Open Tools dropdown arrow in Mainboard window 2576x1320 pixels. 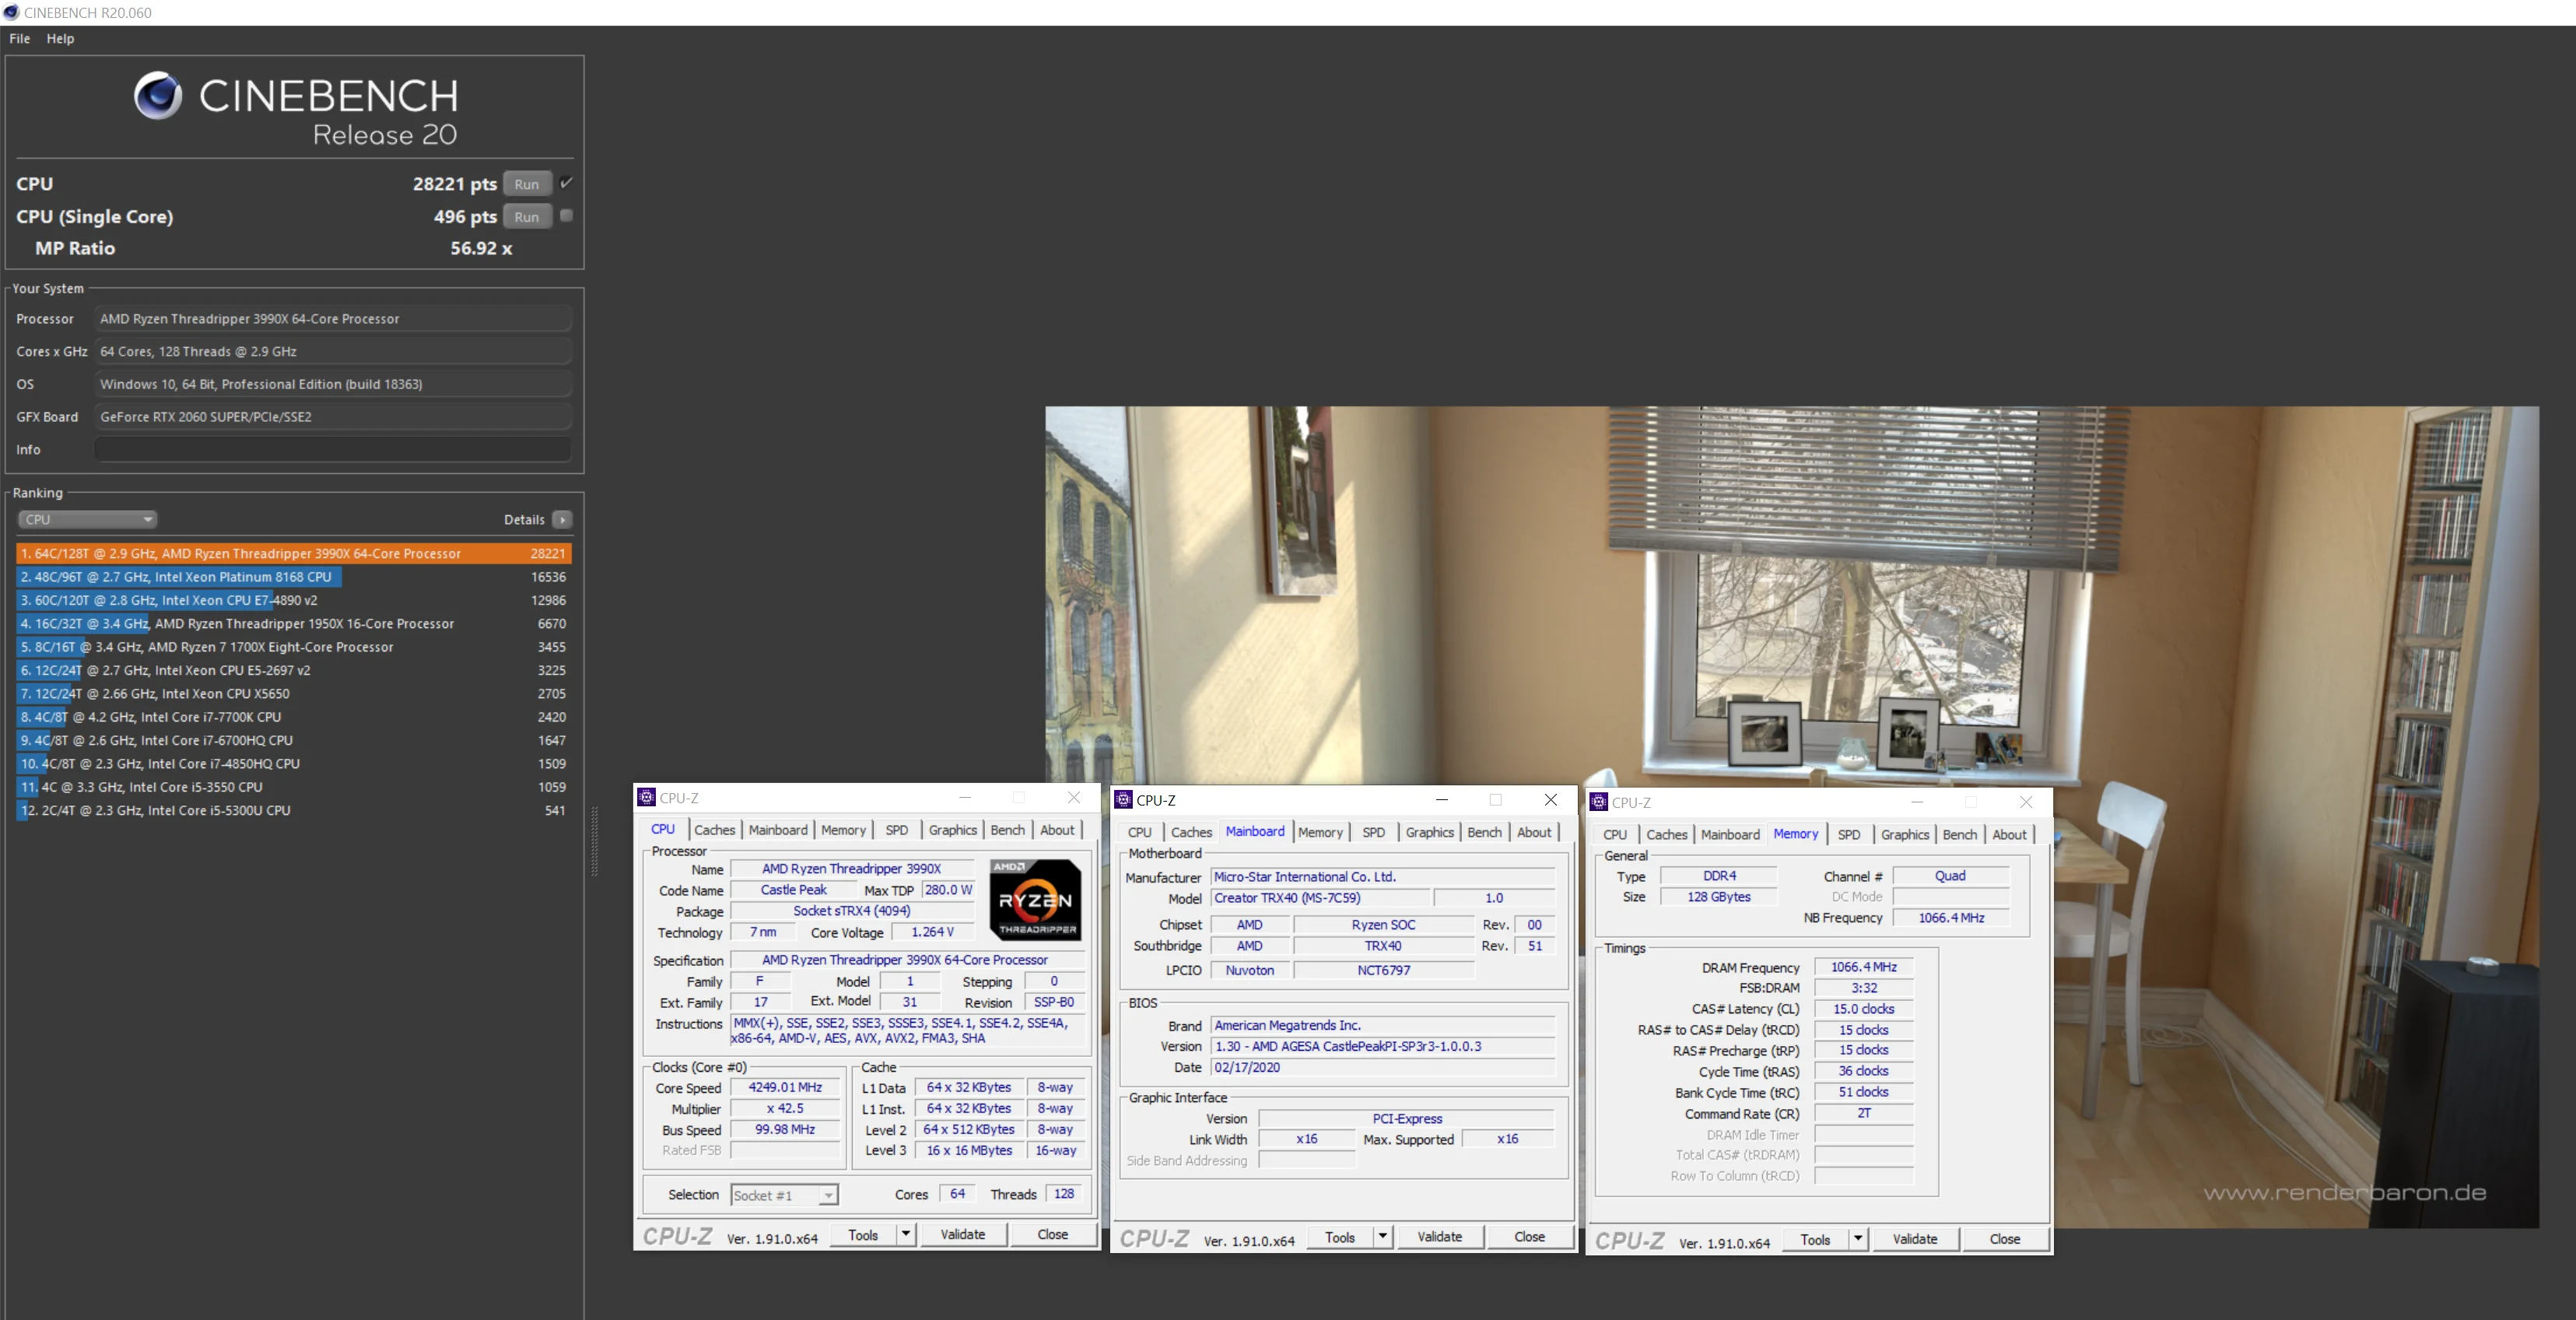[x=1382, y=1237]
